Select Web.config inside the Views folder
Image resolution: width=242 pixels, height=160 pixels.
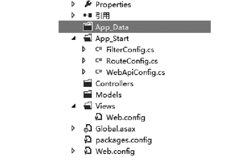[x=126, y=118]
